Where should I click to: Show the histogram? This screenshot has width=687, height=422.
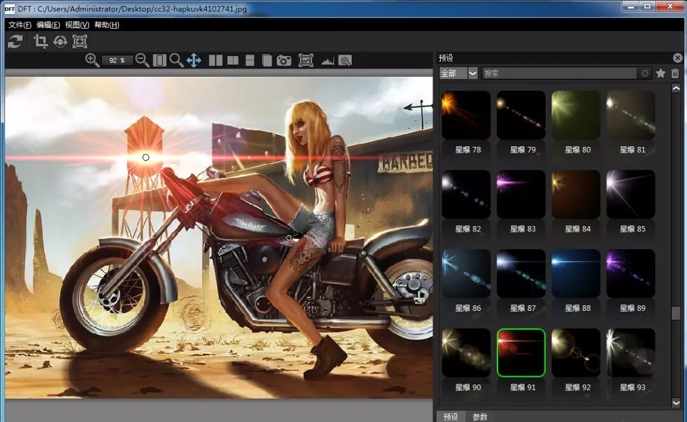(328, 61)
